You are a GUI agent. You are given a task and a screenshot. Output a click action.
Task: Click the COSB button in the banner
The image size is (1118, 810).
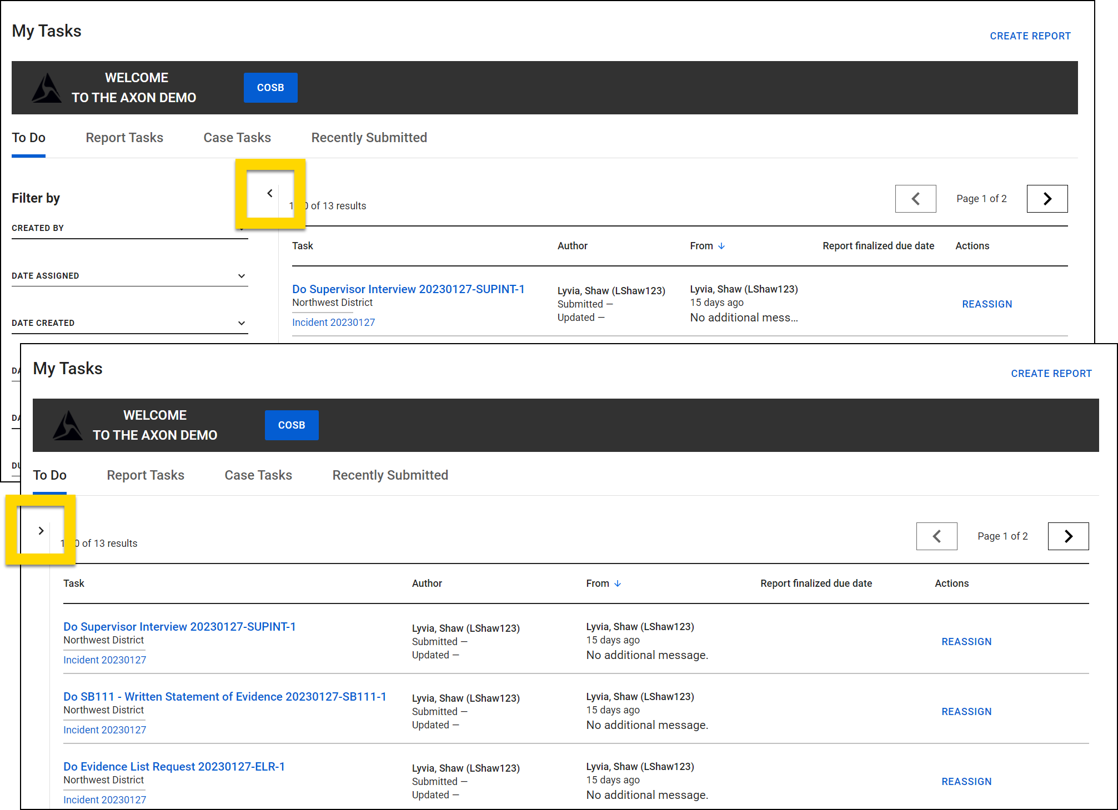pyautogui.click(x=291, y=425)
